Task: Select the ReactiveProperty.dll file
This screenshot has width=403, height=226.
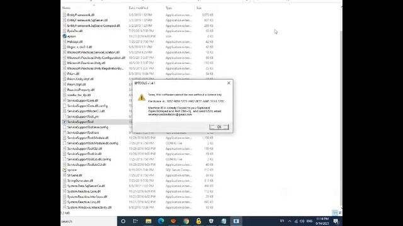Action: (x=81, y=90)
